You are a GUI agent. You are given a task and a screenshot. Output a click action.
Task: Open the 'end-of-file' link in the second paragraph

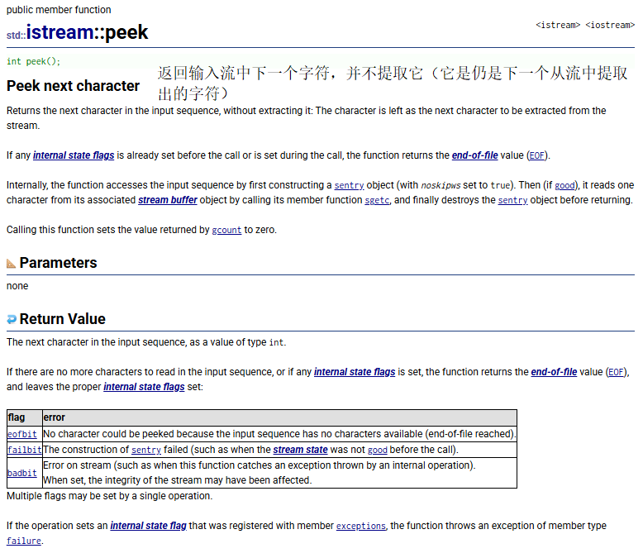tap(475, 155)
